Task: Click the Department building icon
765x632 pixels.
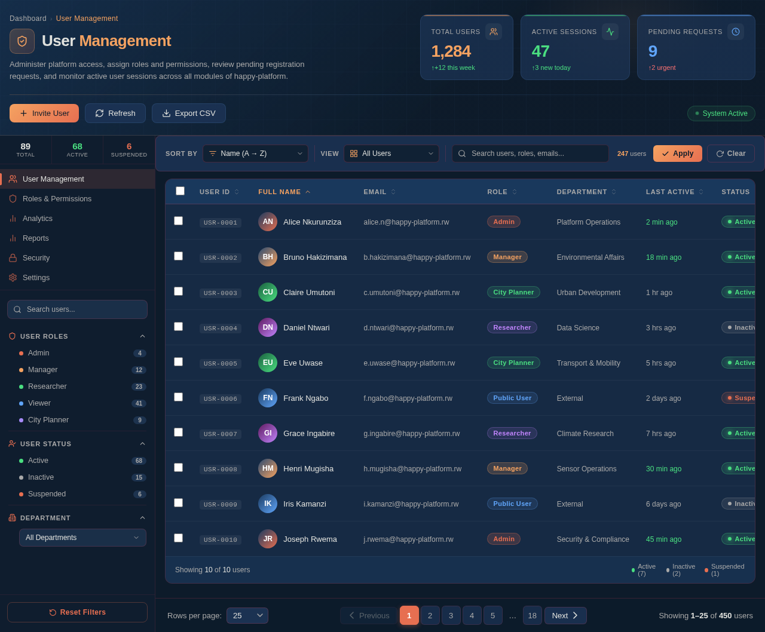Action: 13,518
